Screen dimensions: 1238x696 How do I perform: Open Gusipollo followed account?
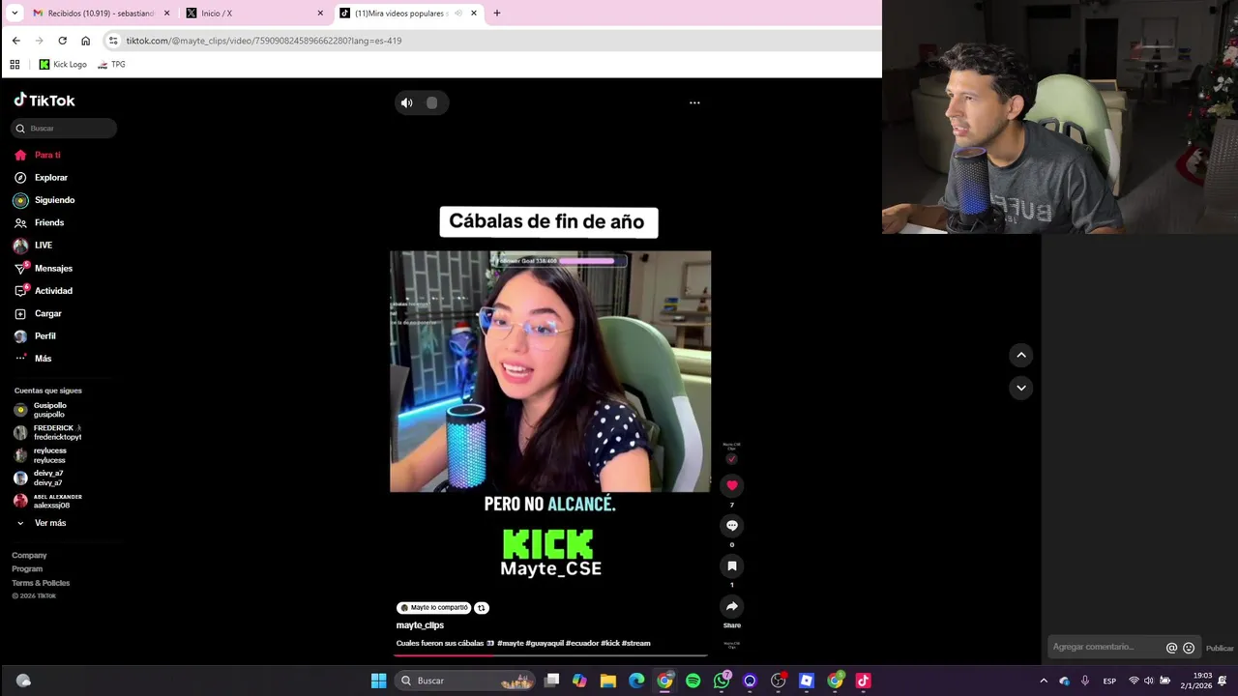(41, 410)
